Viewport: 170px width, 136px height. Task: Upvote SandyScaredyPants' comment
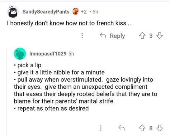pyautogui.click(x=142, y=36)
